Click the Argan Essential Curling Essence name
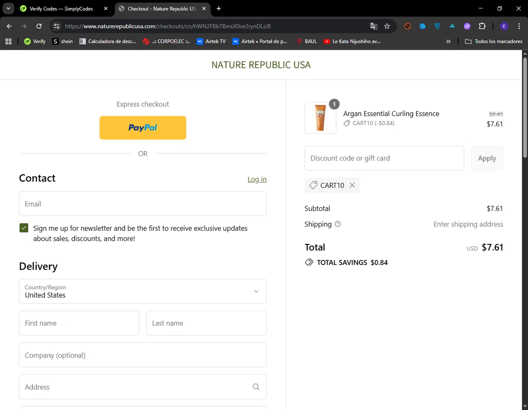The image size is (528, 410). tap(391, 114)
